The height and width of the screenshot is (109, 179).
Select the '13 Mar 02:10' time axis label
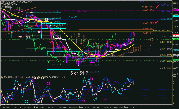39,108
